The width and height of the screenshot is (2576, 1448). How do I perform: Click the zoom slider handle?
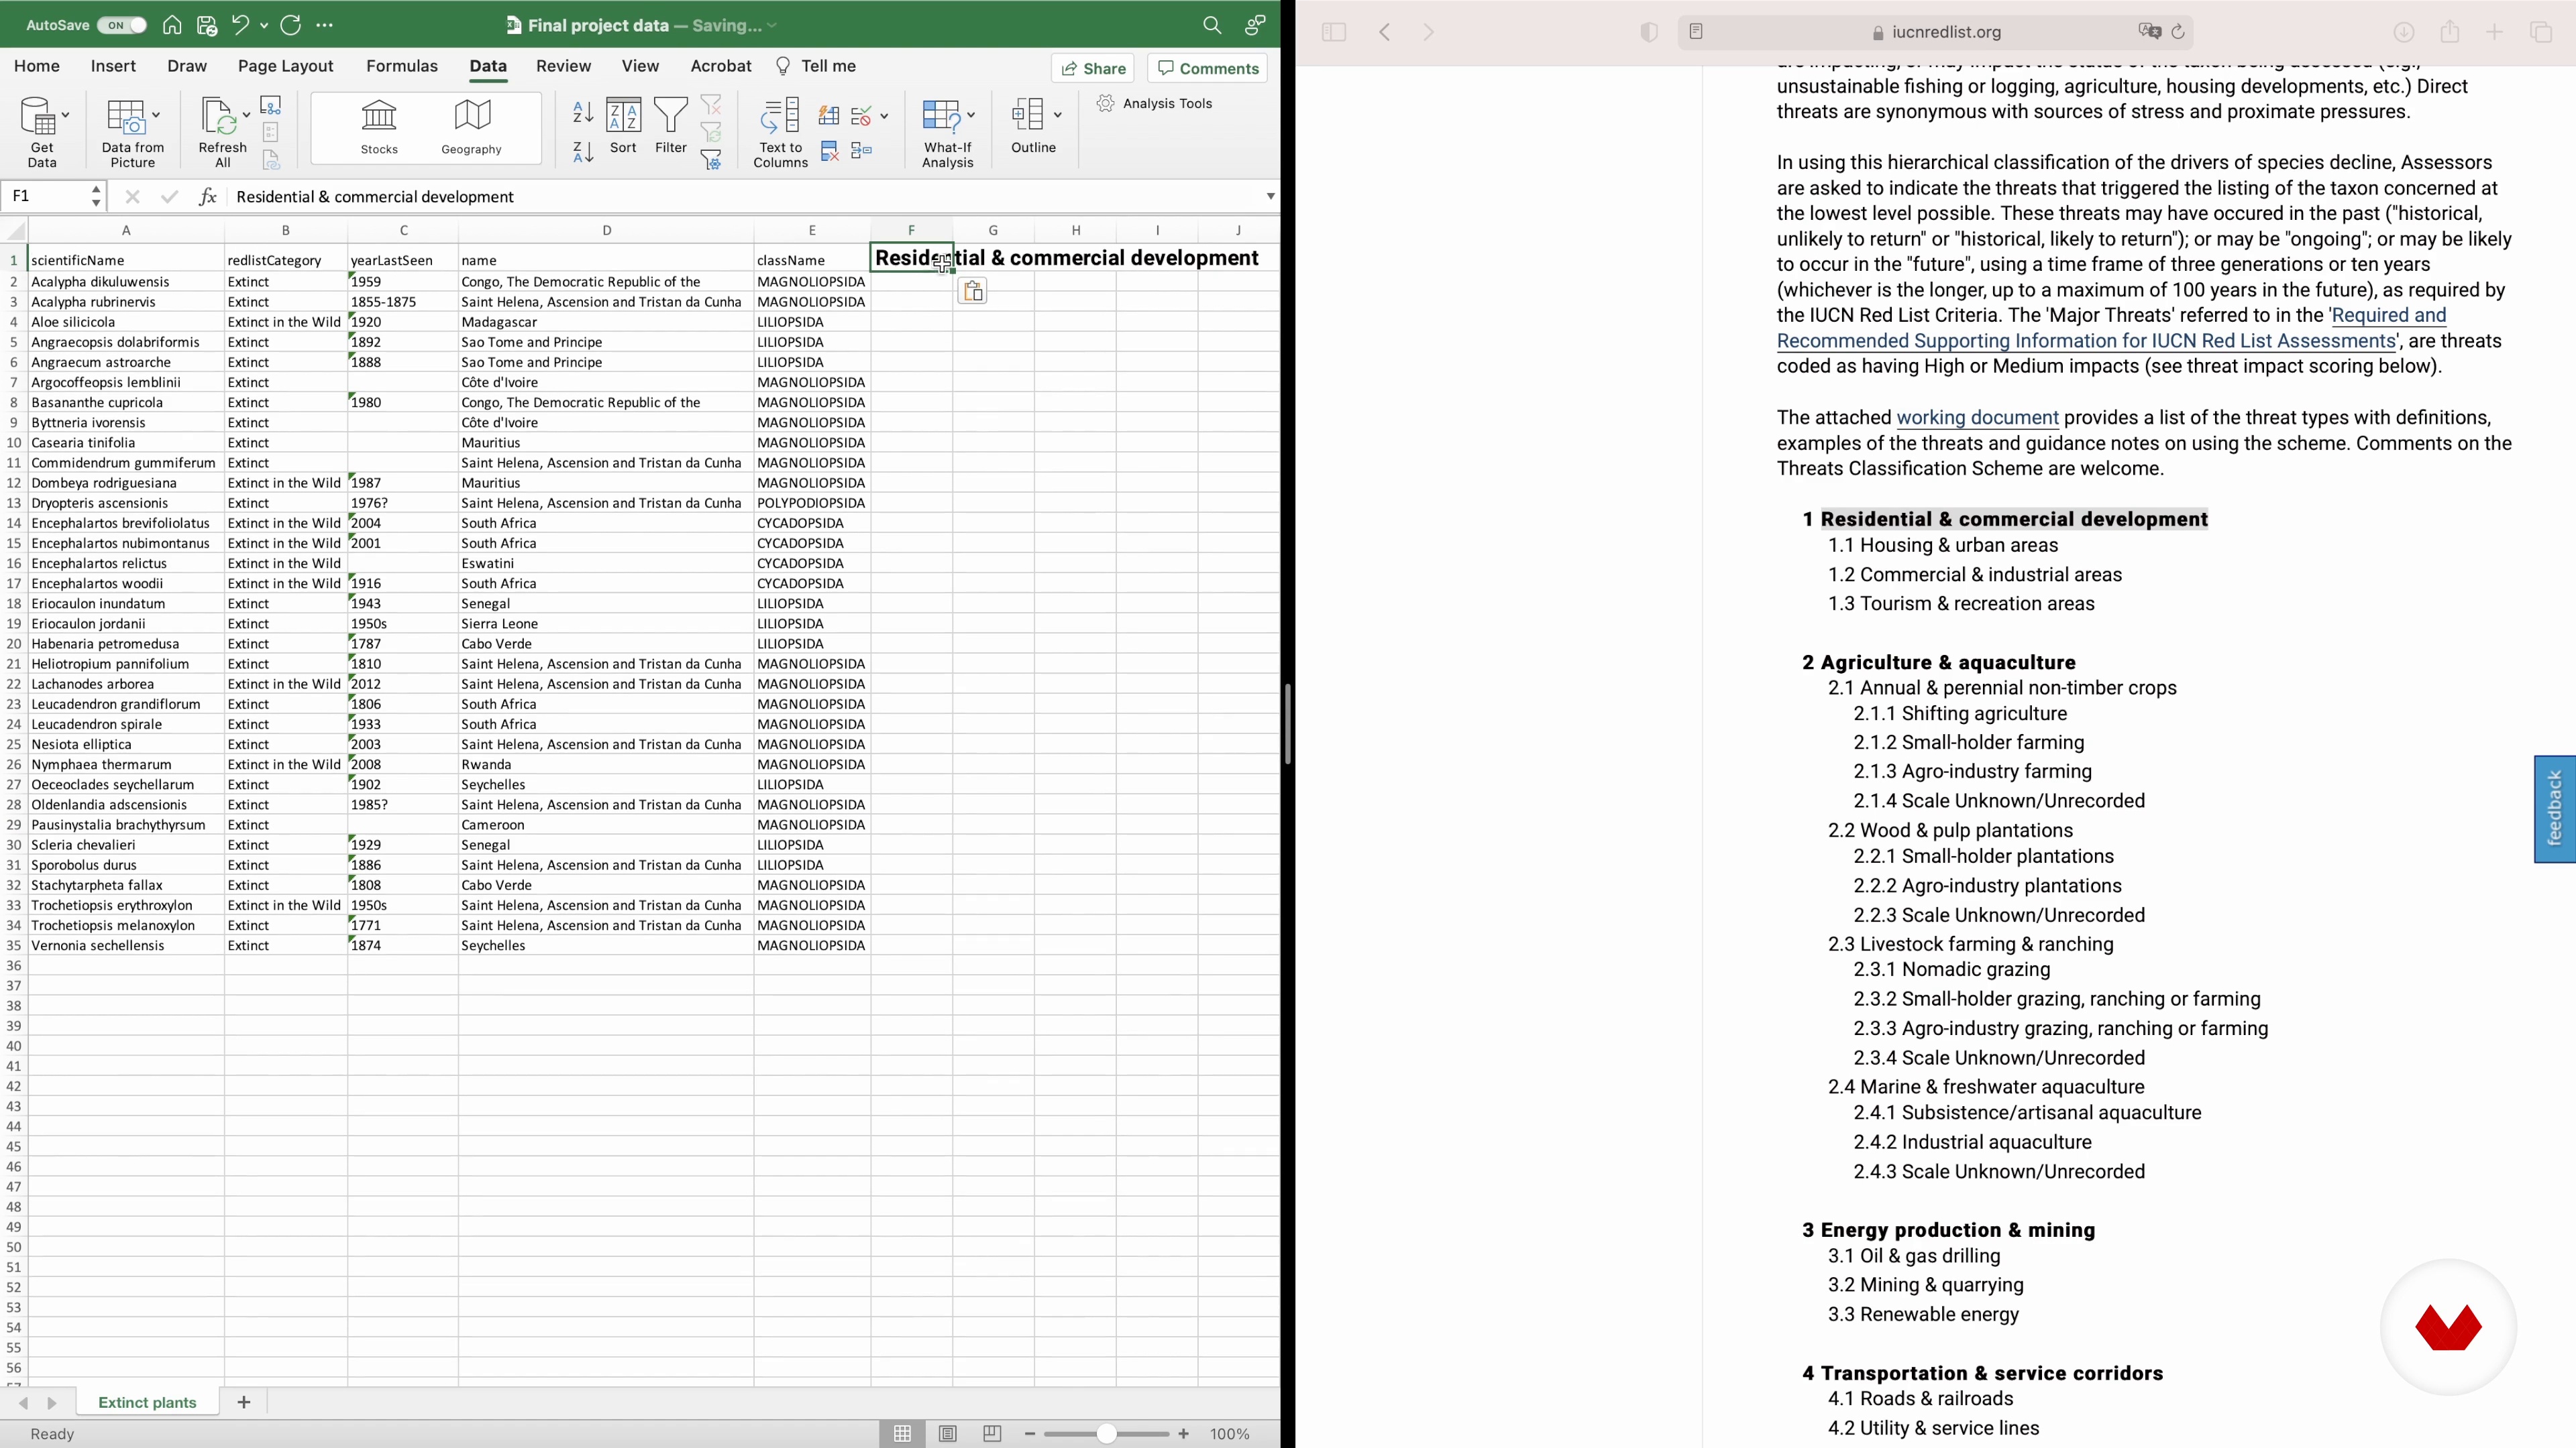pos(1106,1433)
